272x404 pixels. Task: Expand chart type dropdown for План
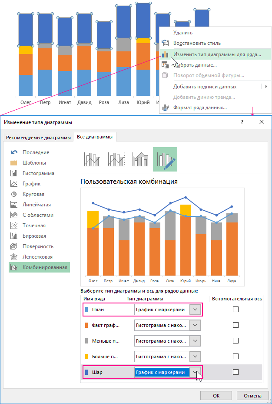click(x=196, y=310)
